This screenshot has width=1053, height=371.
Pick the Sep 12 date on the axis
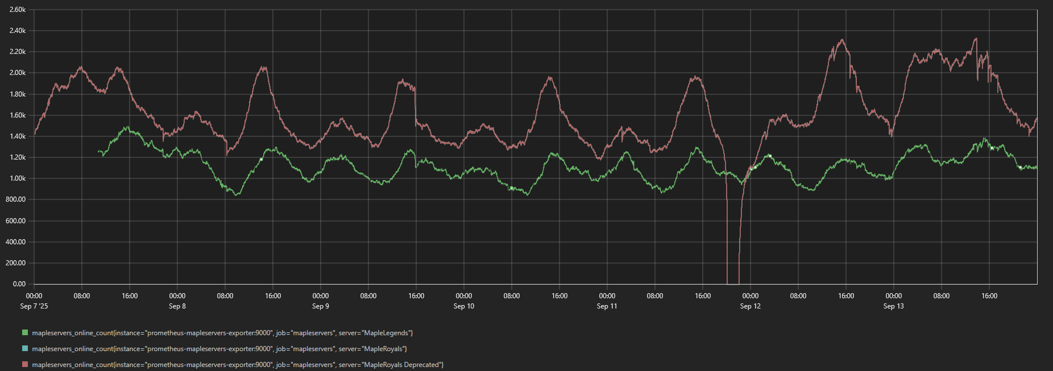point(751,306)
